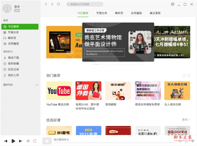
Task: Open the 德福/DSH考试 course card
Action: pyautogui.click(x=177, y=131)
